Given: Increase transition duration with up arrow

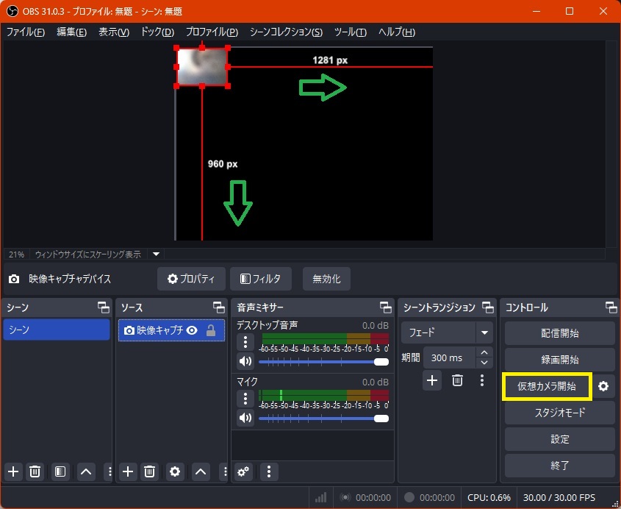Looking at the screenshot, I should (x=484, y=353).
